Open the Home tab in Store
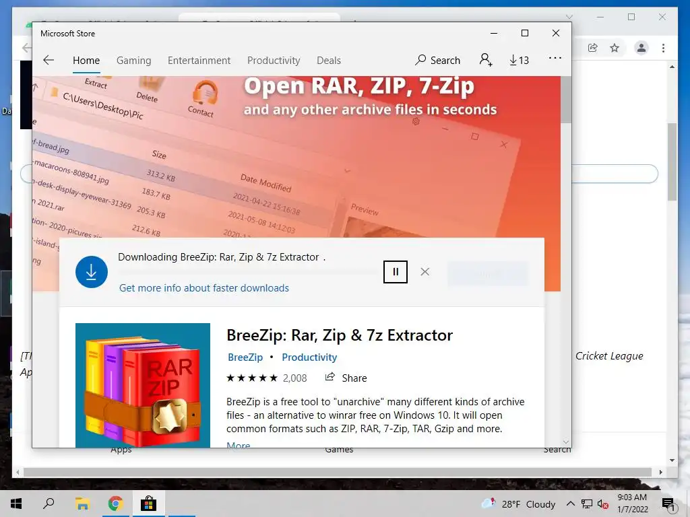The height and width of the screenshot is (517, 690). coord(86,60)
